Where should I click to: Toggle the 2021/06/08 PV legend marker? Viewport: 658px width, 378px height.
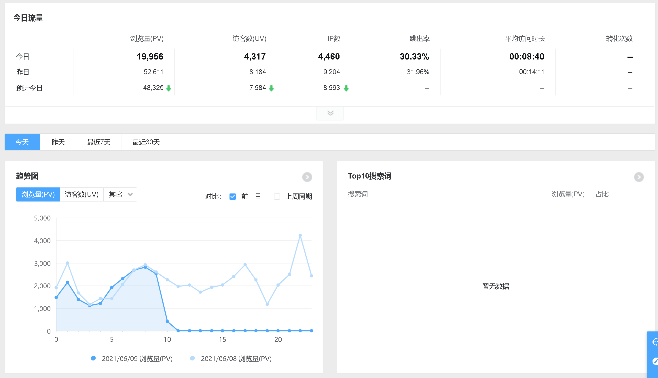192,358
